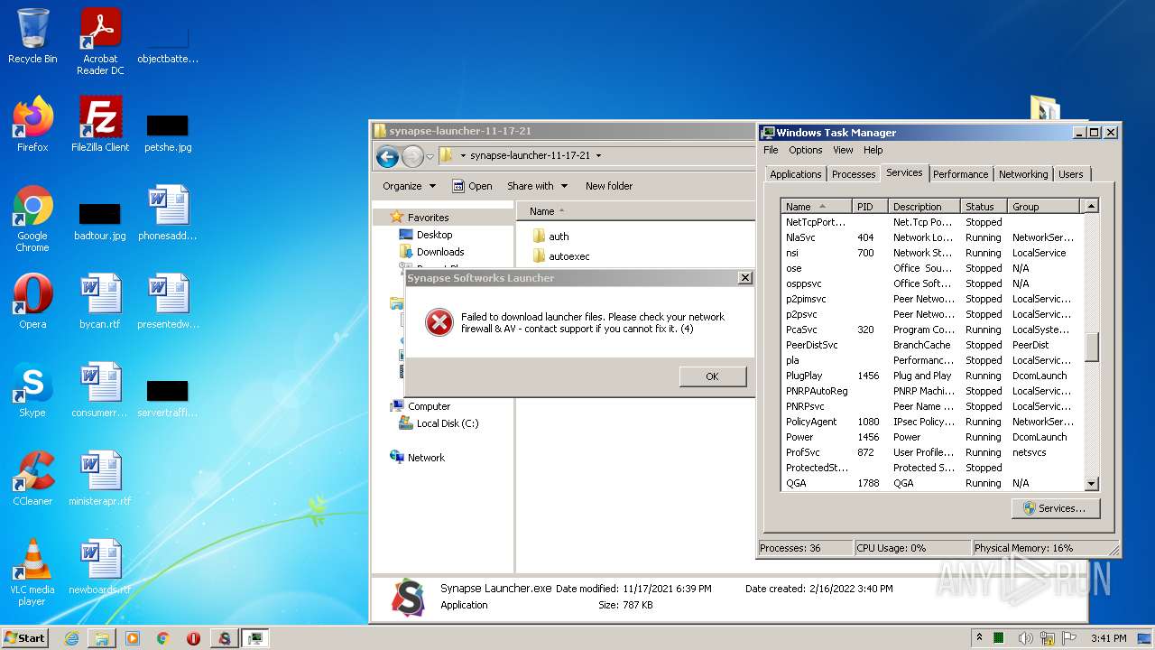The height and width of the screenshot is (650, 1155).
Task: Select the auth folder in Explorer
Action: point(551,237)
